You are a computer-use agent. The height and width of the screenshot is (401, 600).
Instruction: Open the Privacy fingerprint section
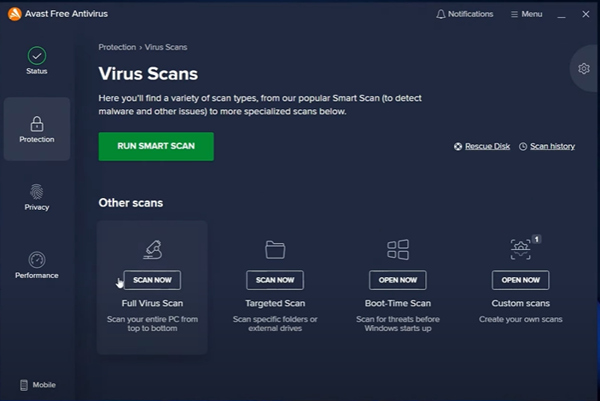37,197
